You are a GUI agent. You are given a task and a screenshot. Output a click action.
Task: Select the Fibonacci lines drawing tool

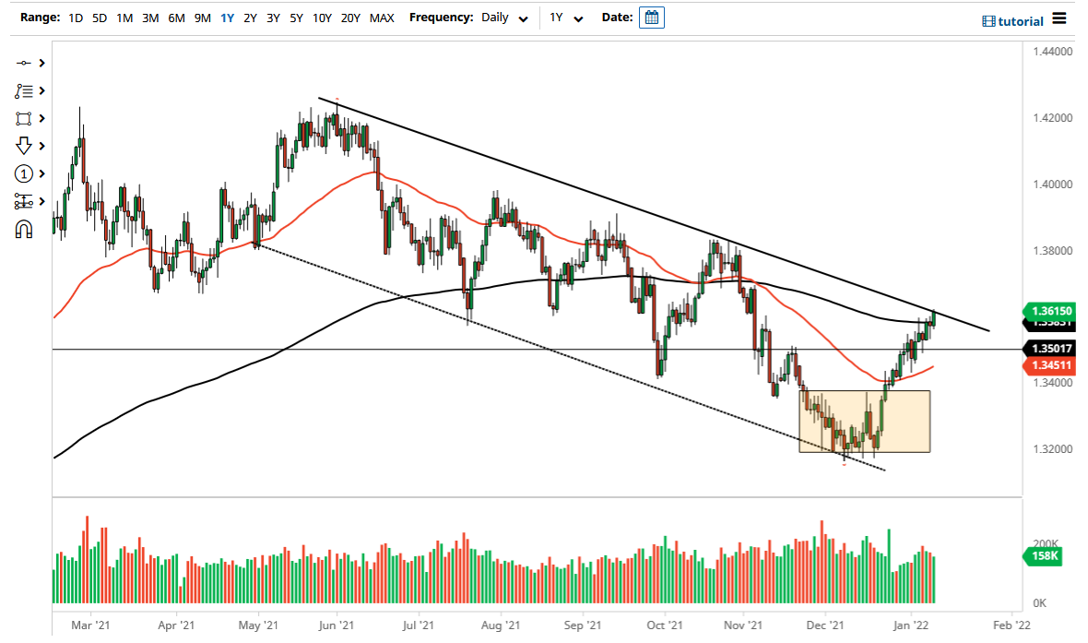pyautogui.click(x=24, y=90)
